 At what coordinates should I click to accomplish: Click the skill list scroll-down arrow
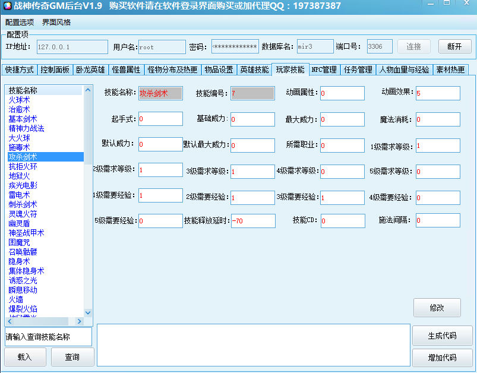[x=88, y=312]
